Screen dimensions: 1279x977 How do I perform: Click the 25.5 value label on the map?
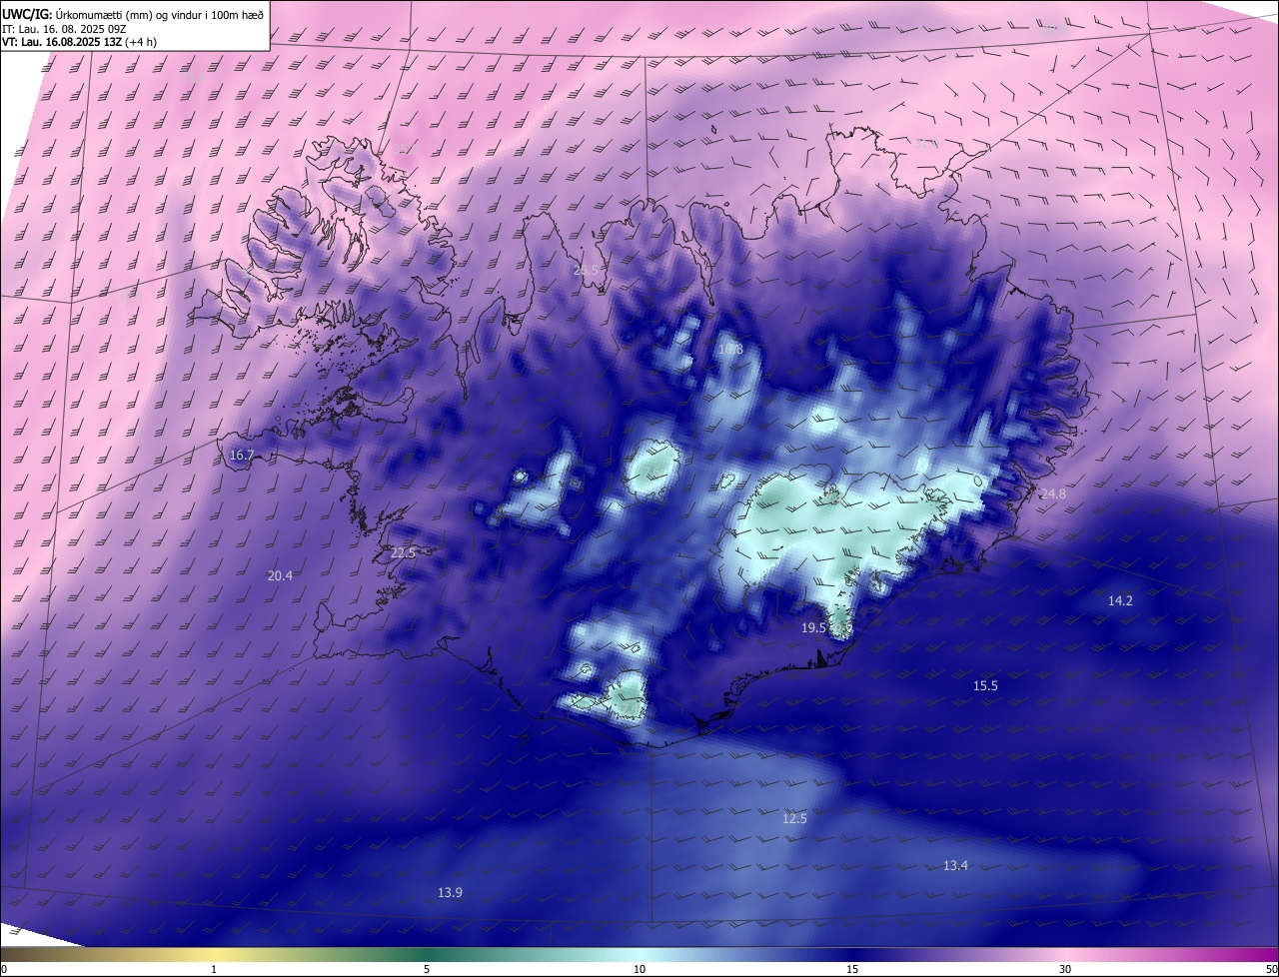tap(586, 271)
